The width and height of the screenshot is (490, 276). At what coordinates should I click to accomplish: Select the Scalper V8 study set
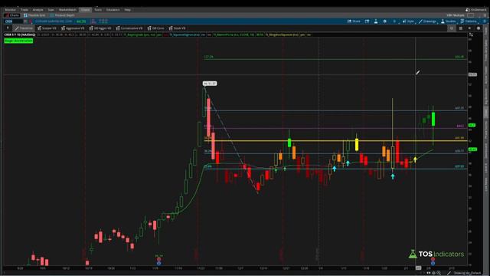[47, 28]
